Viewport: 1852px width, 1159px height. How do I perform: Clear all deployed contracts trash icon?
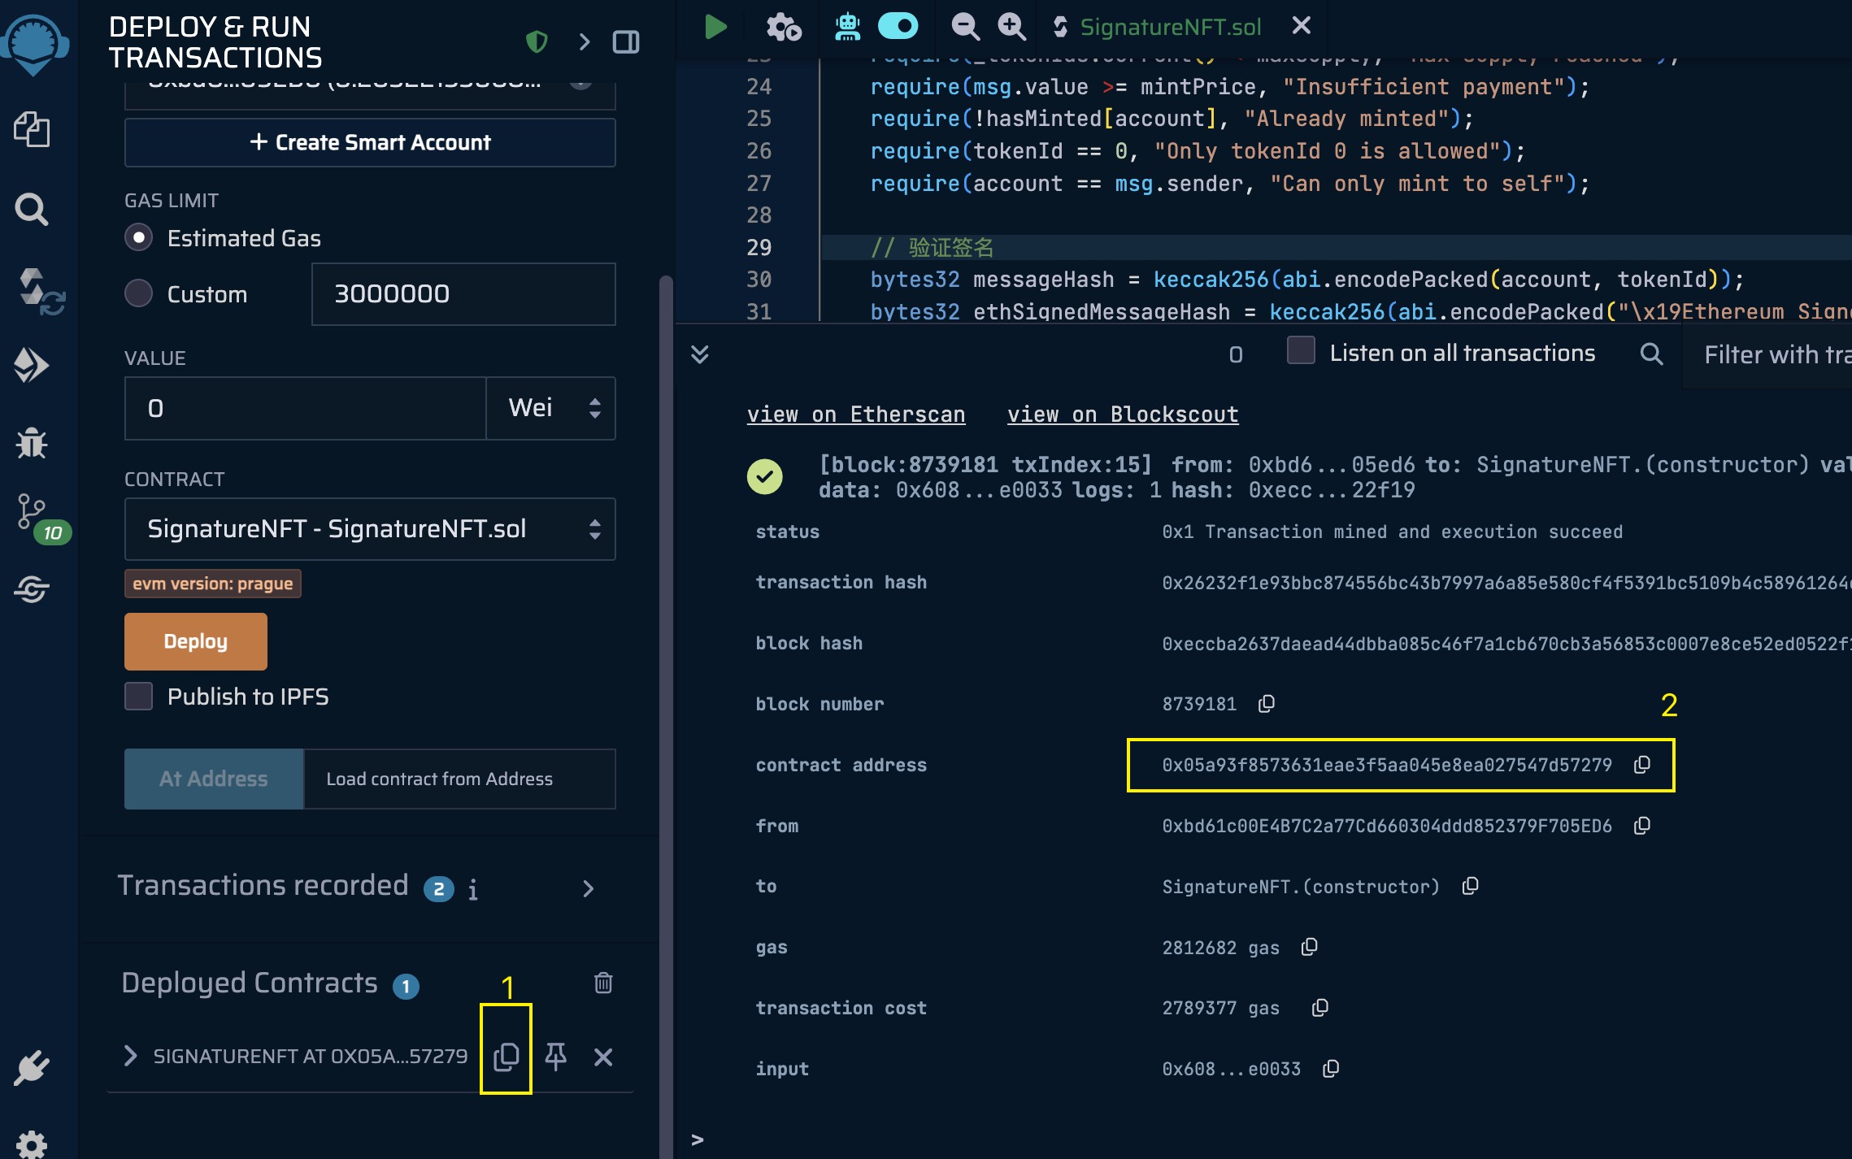pos(603,983)
